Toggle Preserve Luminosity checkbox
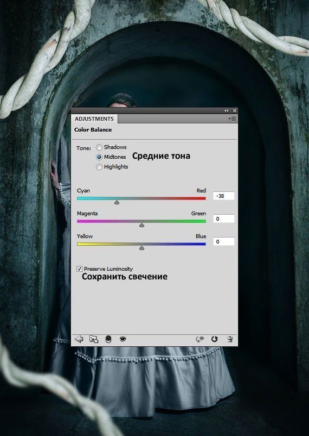The image size is (309, 436). 79,269
